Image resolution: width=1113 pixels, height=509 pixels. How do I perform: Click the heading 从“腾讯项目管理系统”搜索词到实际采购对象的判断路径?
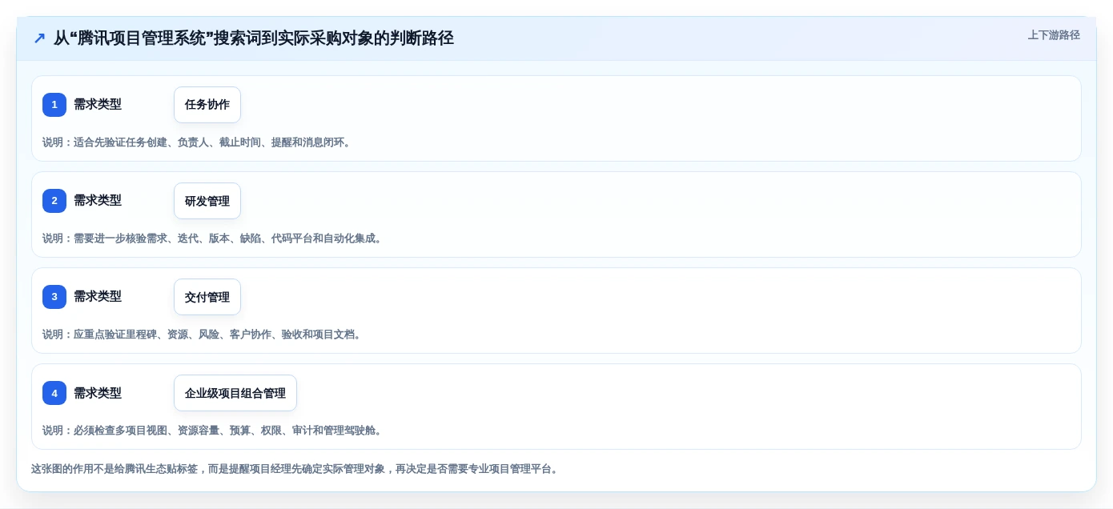pyautogui.click(x=254, y=38)
